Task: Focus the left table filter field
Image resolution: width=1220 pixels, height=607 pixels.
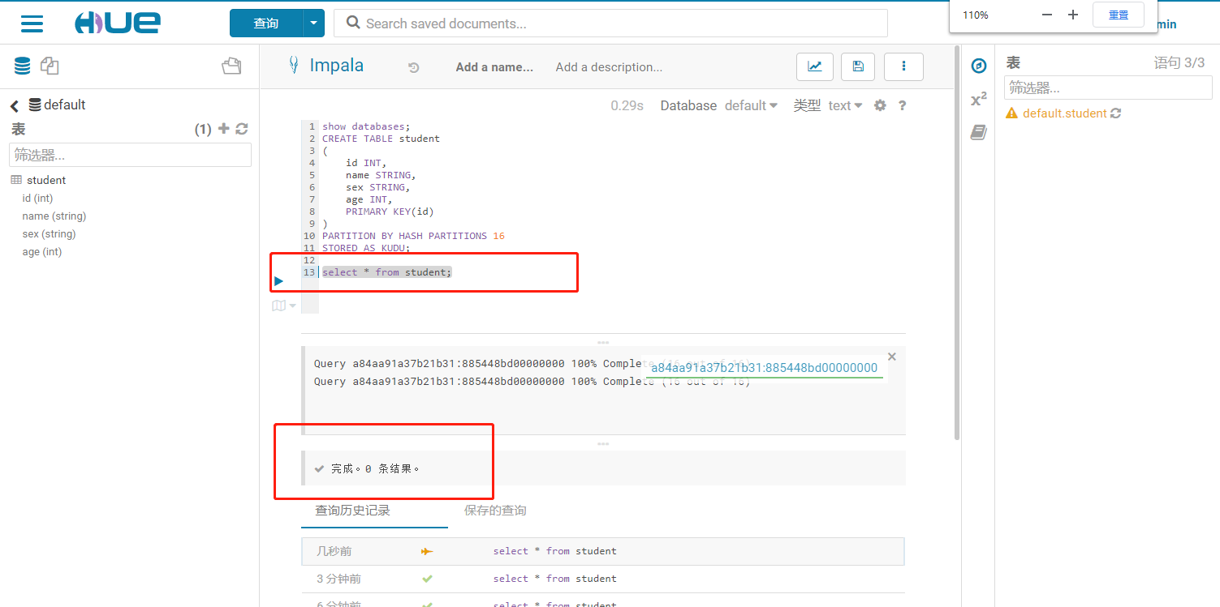Action: pyautogui.click(x=130, y=155)
